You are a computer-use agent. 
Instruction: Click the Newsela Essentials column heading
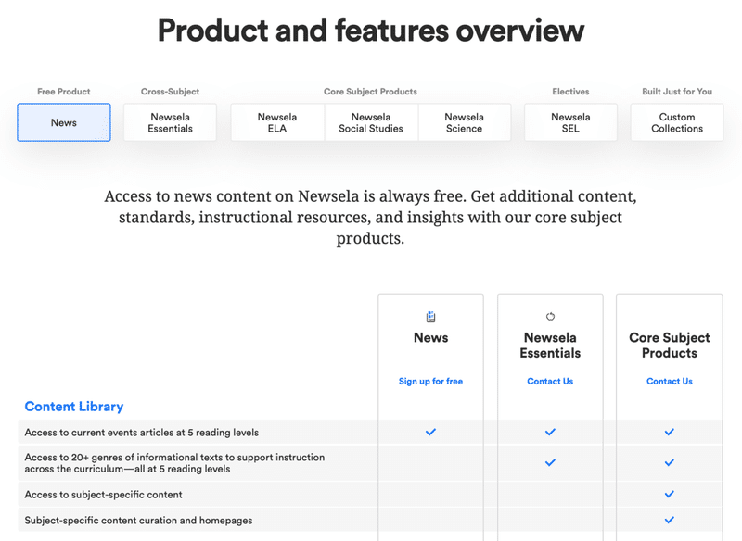click(550, 346)
